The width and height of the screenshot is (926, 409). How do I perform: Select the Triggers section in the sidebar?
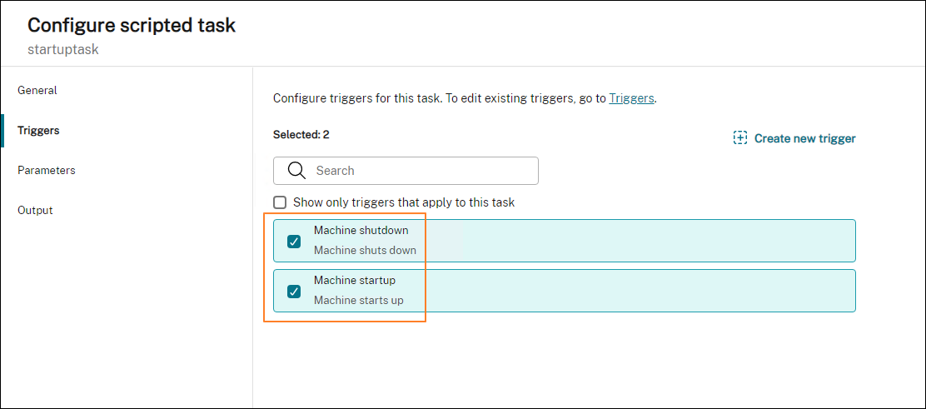38,130
